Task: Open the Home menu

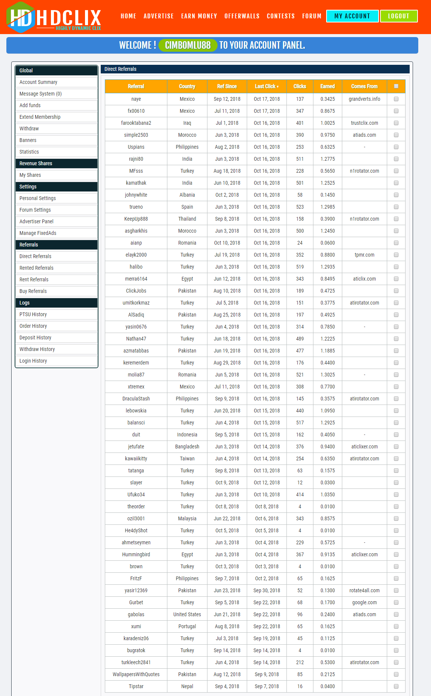Action: tap(128, 16)
